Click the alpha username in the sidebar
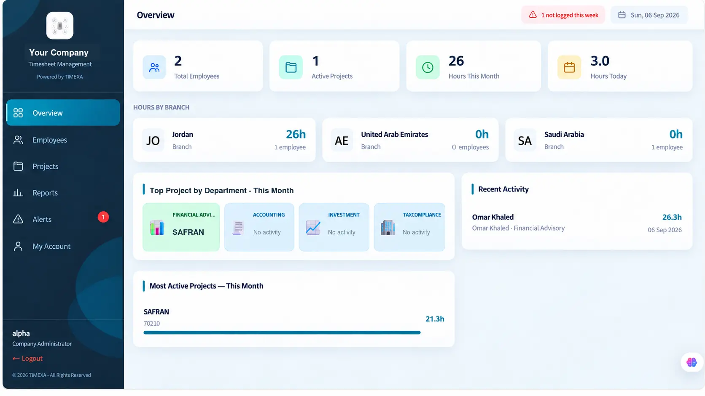Screen dimensions: 705x396 [x=21, y=333]
